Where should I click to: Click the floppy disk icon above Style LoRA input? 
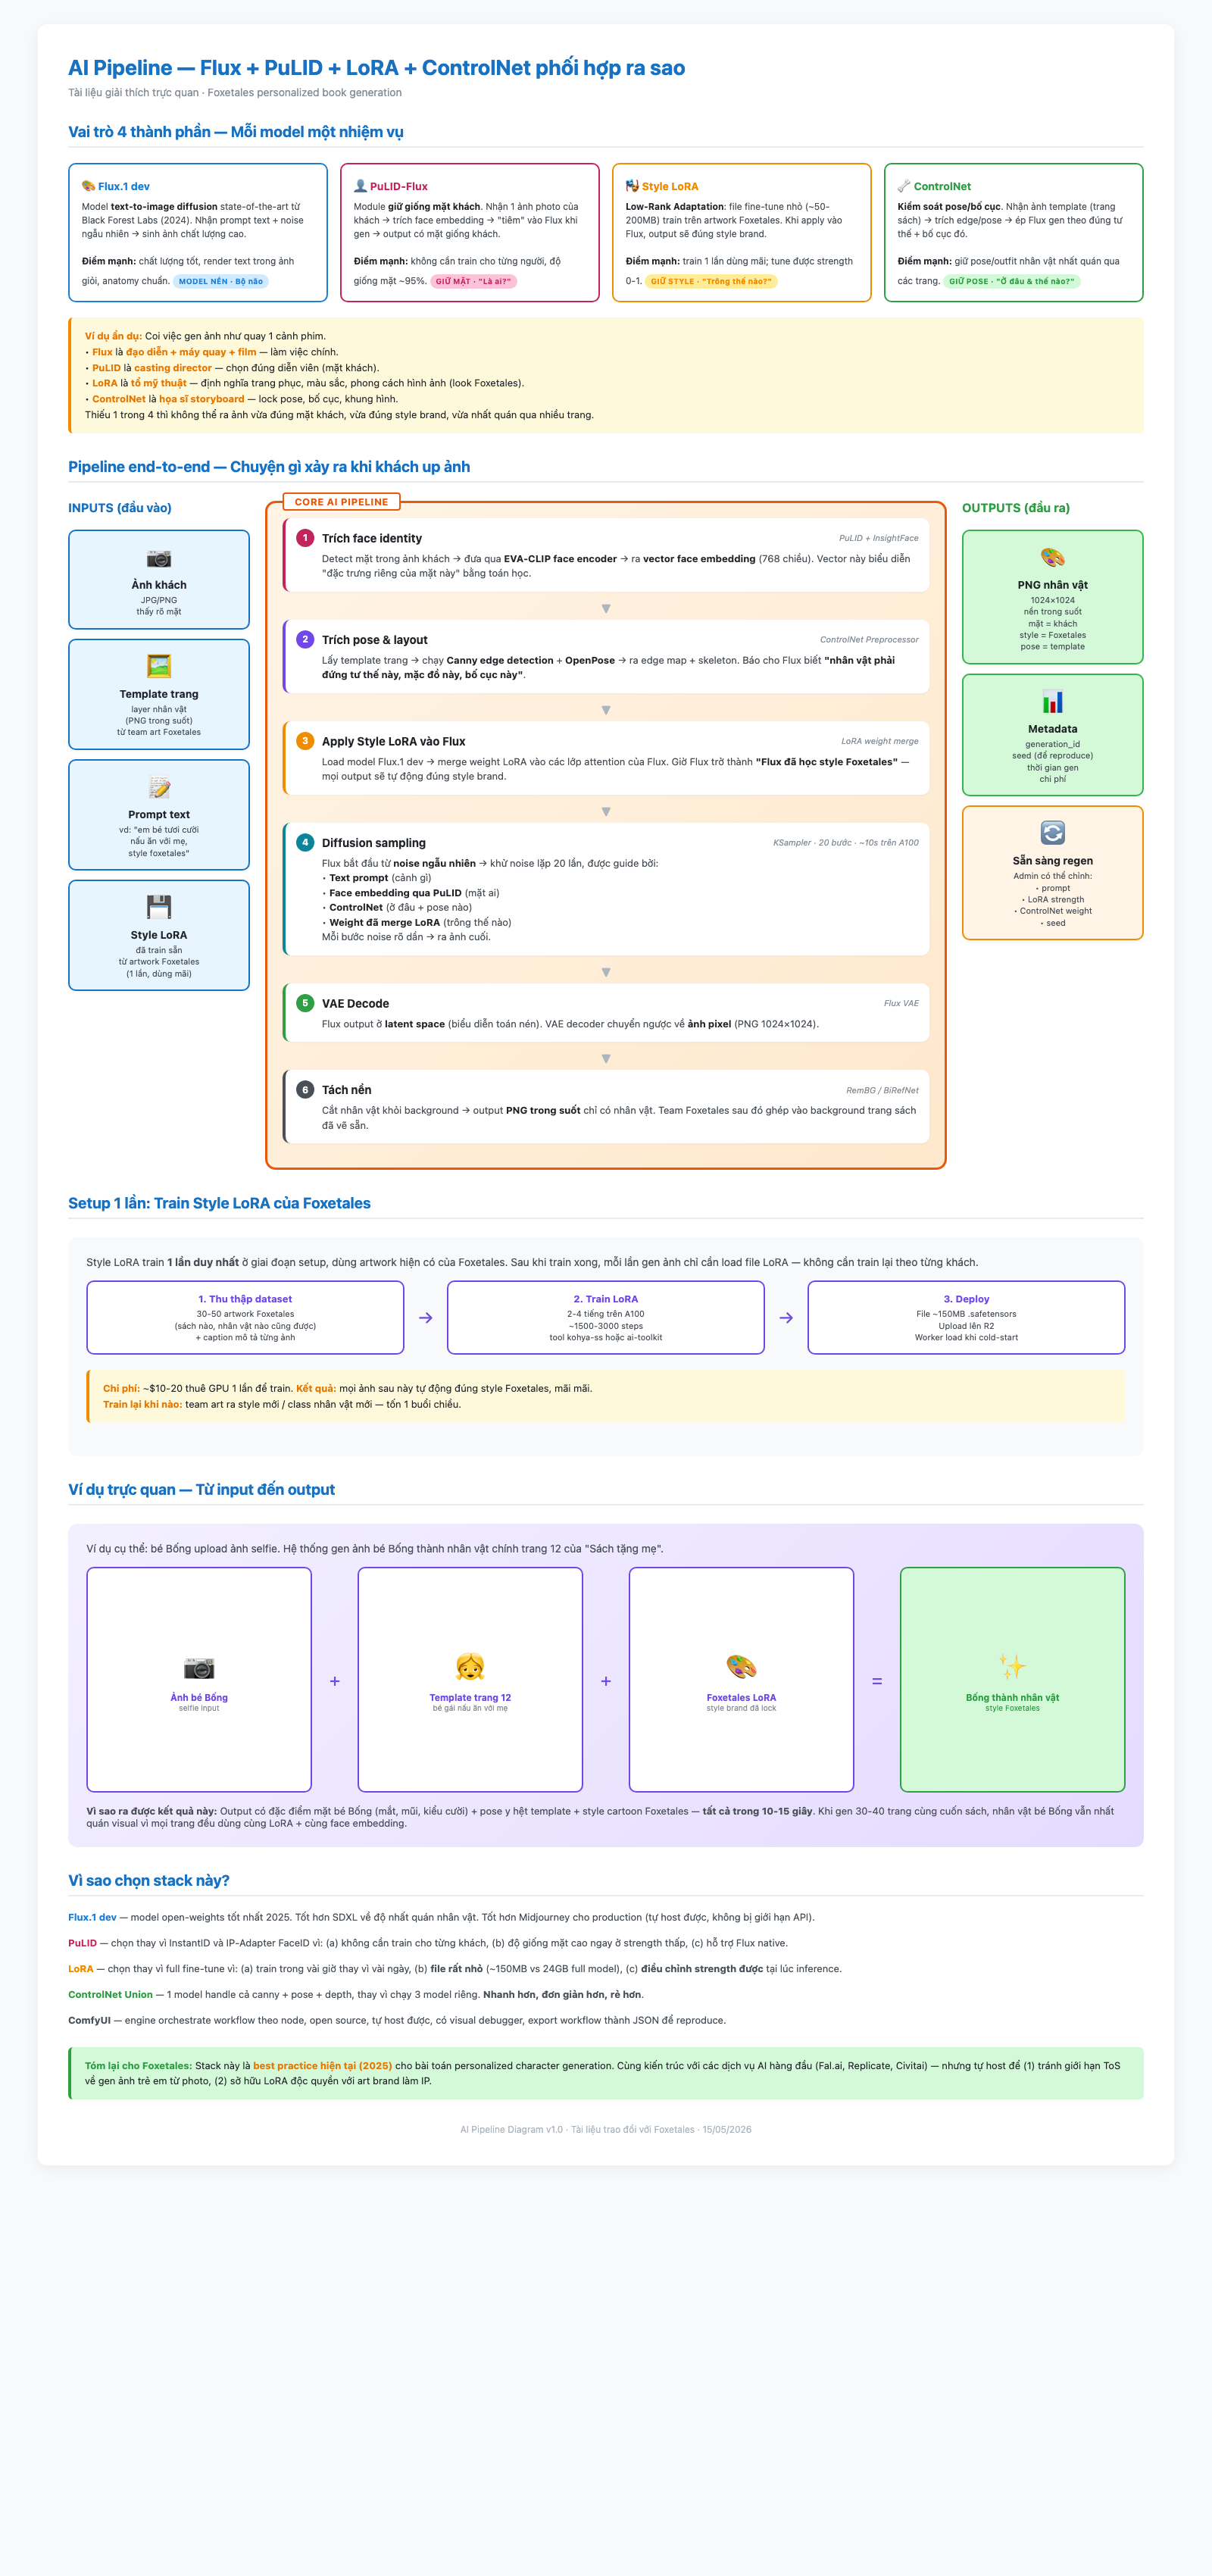click(159, 907)
